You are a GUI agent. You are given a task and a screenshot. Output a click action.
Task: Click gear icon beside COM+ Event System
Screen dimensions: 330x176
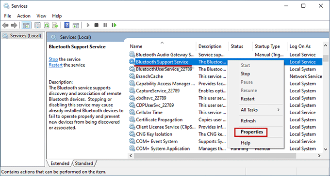pyautogui.click(x=132, y=141)
